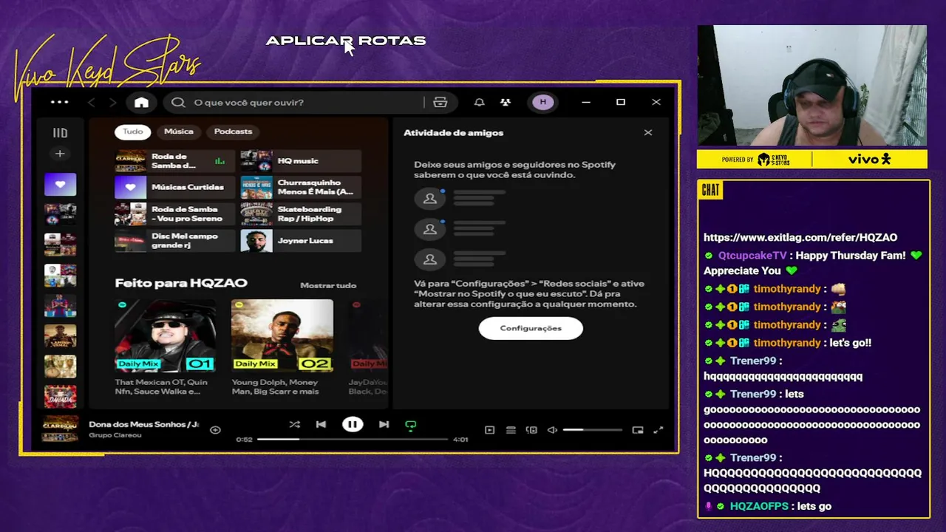Open 'Joyner Lucas' tile

click(301, 241)
